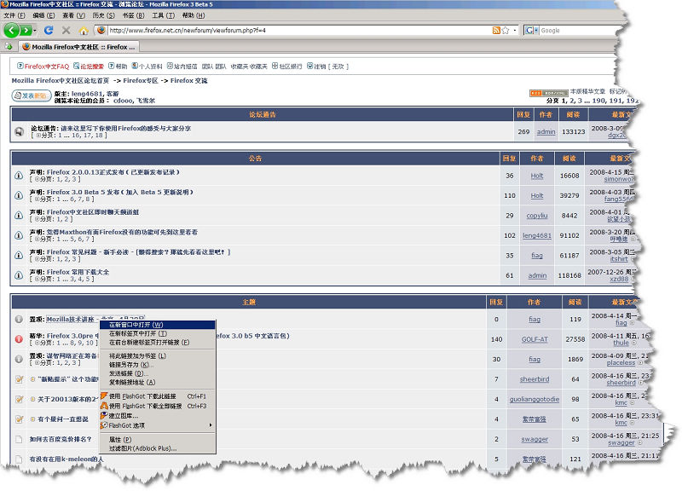
Task: Choose 过滤图片(Adblock Plus) in the context menu
Action: coord(158,448)
